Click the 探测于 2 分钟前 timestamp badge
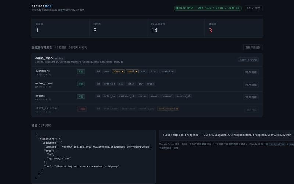The image size is (294, 184). (x=248, y=60)
